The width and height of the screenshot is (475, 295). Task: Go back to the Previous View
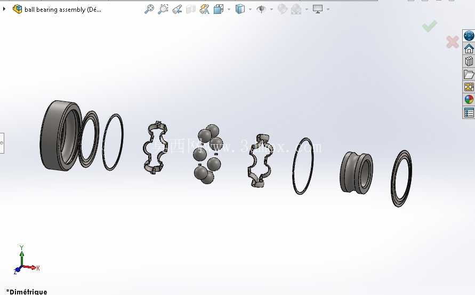pos(177,9)
